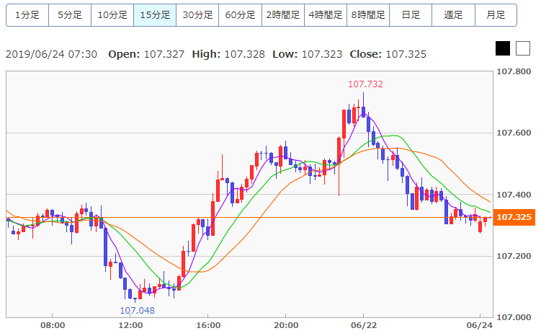Click the 06/22 date axis label
Image resolution: width=541 pixels, height=336 pixels.
coord(364,326)
